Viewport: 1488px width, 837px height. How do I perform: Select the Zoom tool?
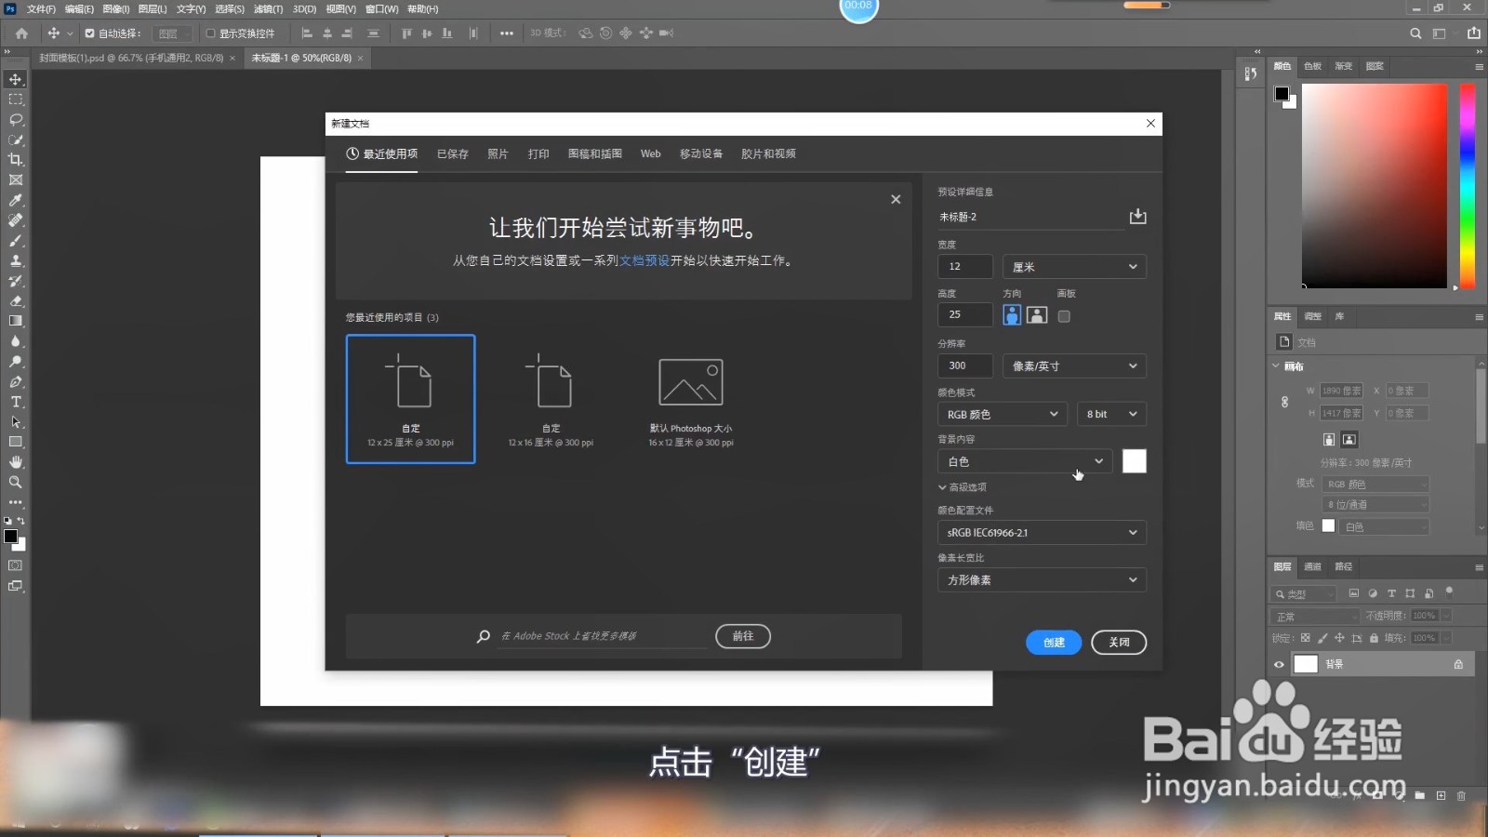15,482
